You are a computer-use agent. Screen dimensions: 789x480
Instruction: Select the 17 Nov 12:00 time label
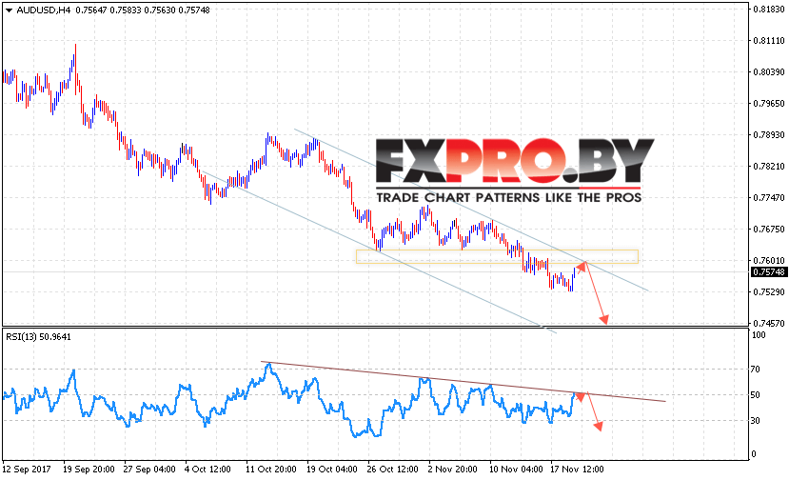[577, 469]
